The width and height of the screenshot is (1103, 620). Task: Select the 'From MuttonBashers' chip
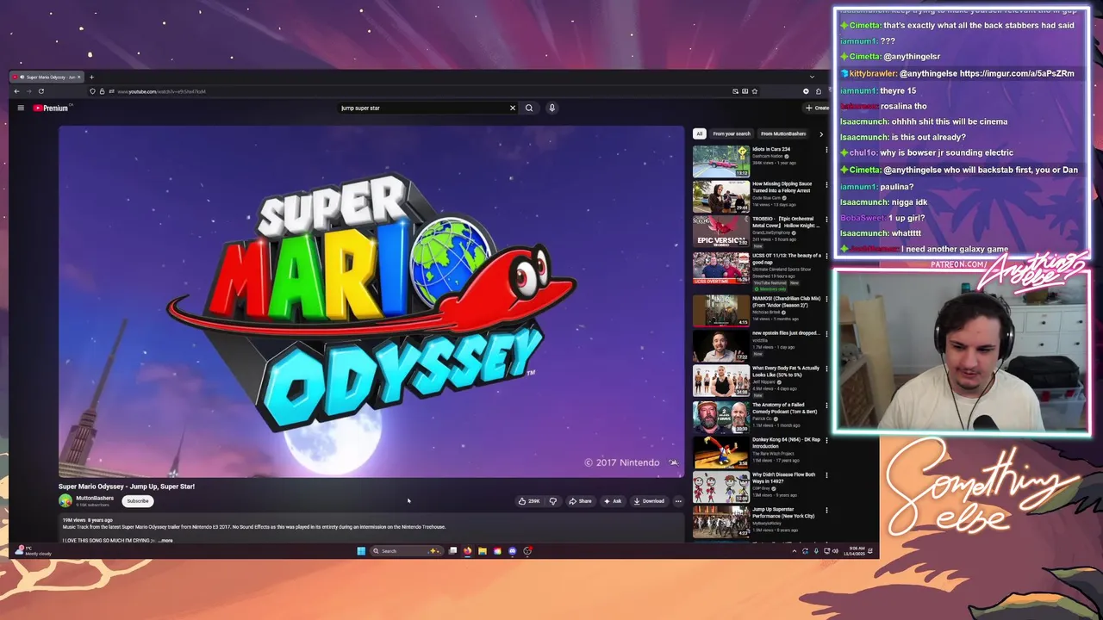(x=783, y=133)
